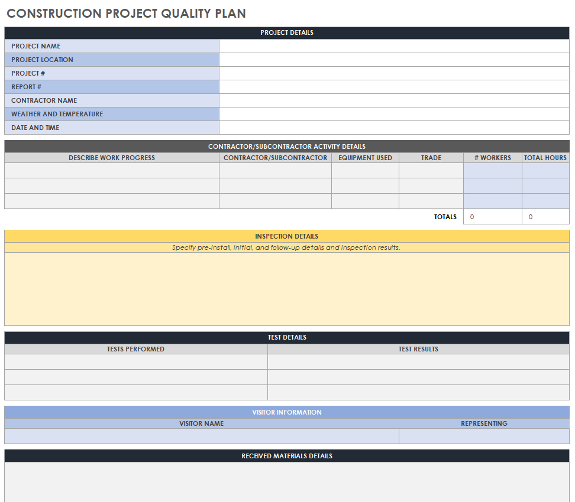Select first row under Tests Performed

pos(135,361)
